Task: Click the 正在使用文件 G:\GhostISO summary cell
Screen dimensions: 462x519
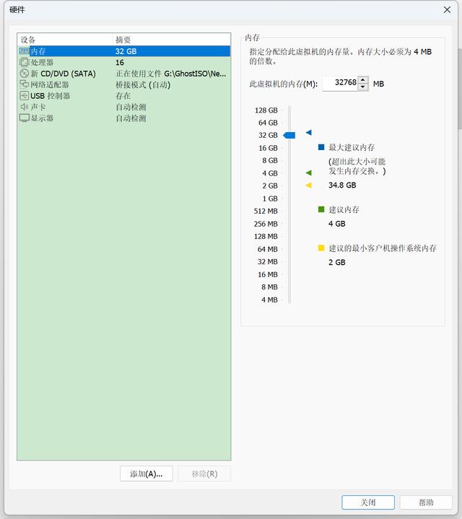Action: point(171,74)
